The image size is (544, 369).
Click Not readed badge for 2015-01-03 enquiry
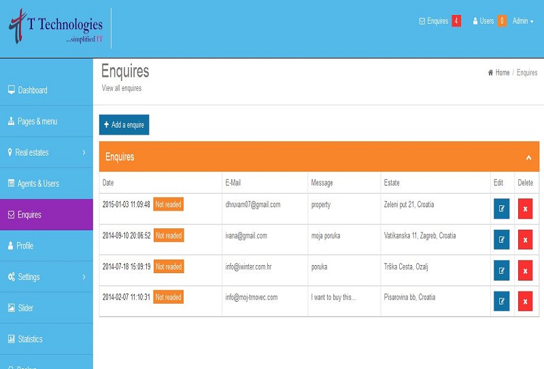point(168,205)
